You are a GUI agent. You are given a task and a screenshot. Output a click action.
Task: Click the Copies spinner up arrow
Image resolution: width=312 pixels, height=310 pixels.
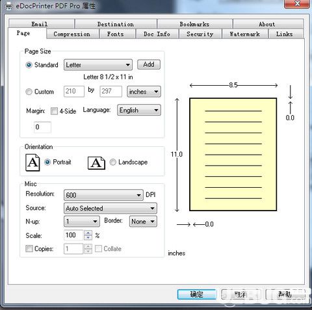pyautogui.click(x=88, y=246)
